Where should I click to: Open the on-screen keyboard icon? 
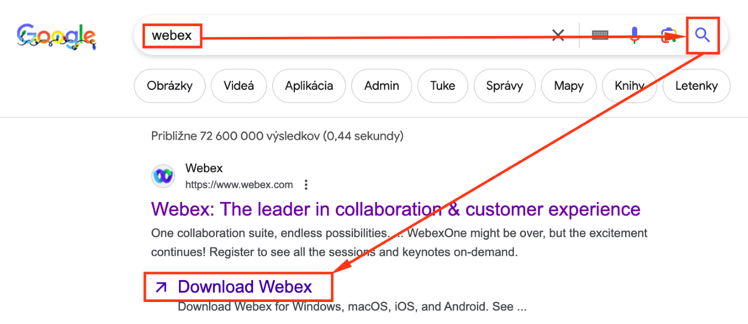[600, 35]
